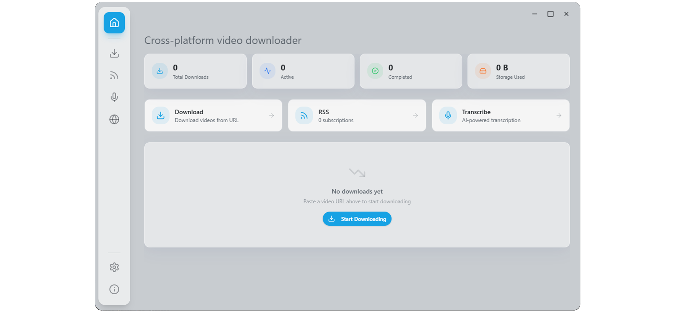Click the arrow on Transcribe card
Viewport: 677px width, 312px height.
click(559, 116)
